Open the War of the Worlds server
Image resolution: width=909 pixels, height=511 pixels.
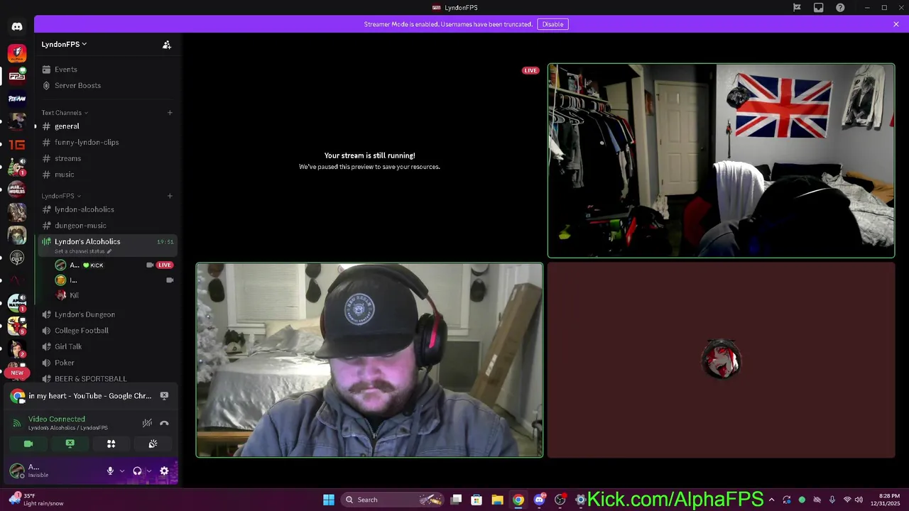(x=17, y=190)
